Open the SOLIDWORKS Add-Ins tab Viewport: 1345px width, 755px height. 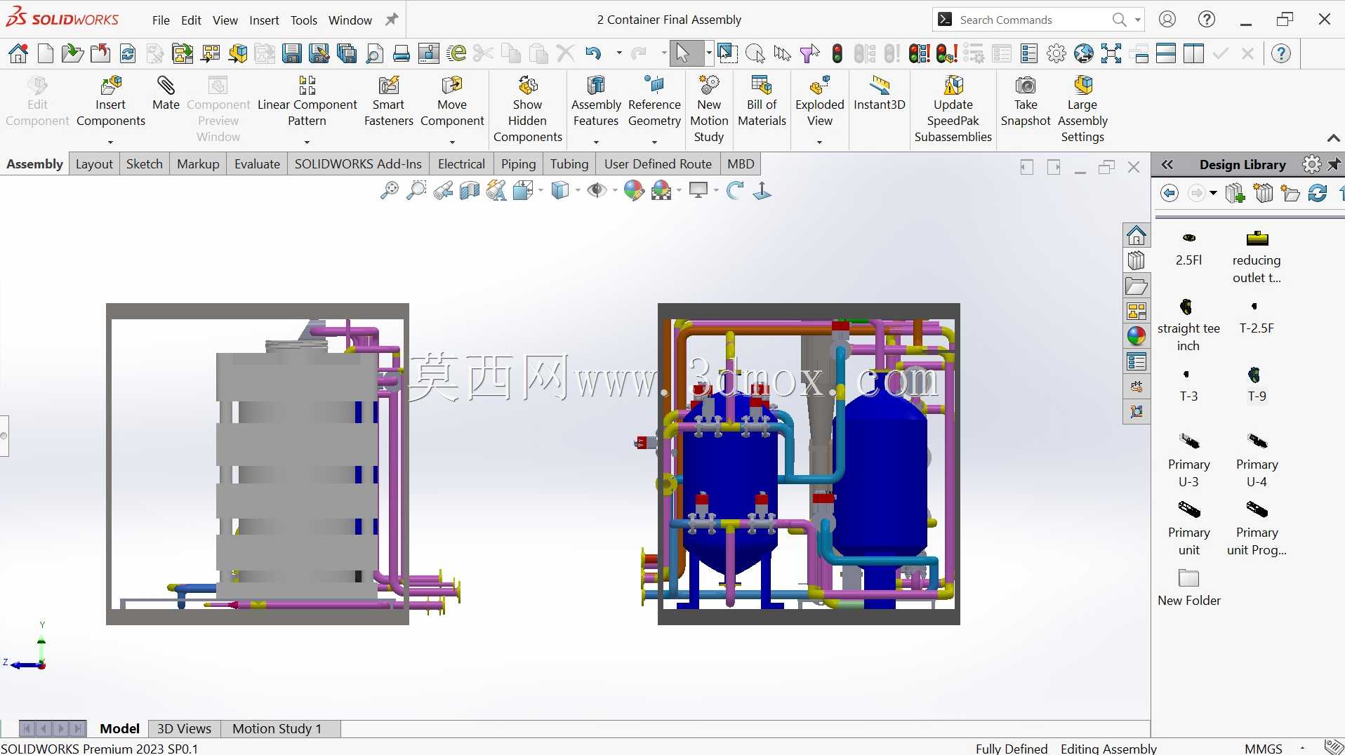coord(358,164)
